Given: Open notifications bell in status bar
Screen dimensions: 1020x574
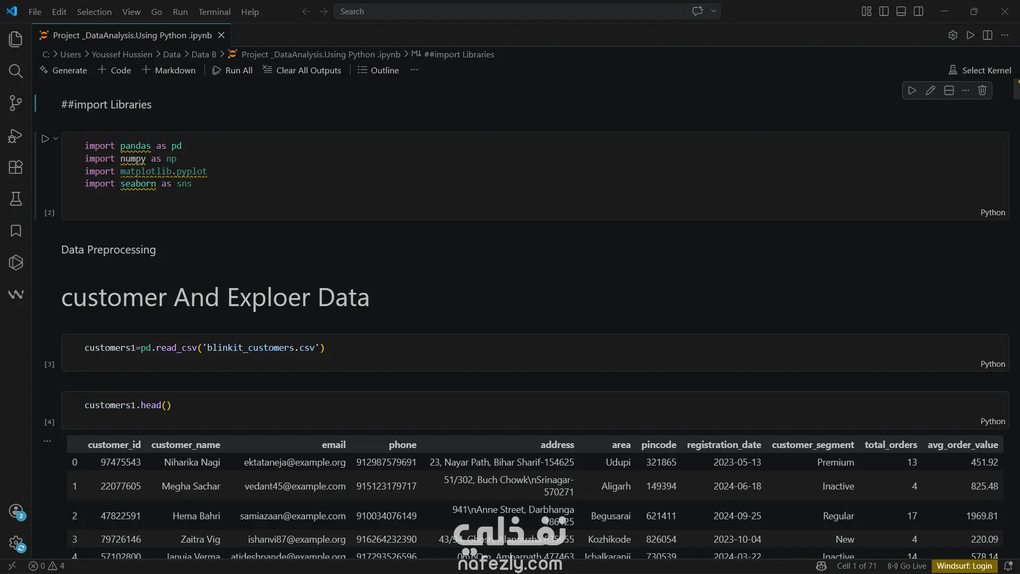Looking at the screenshot, I should point(1008,566).
